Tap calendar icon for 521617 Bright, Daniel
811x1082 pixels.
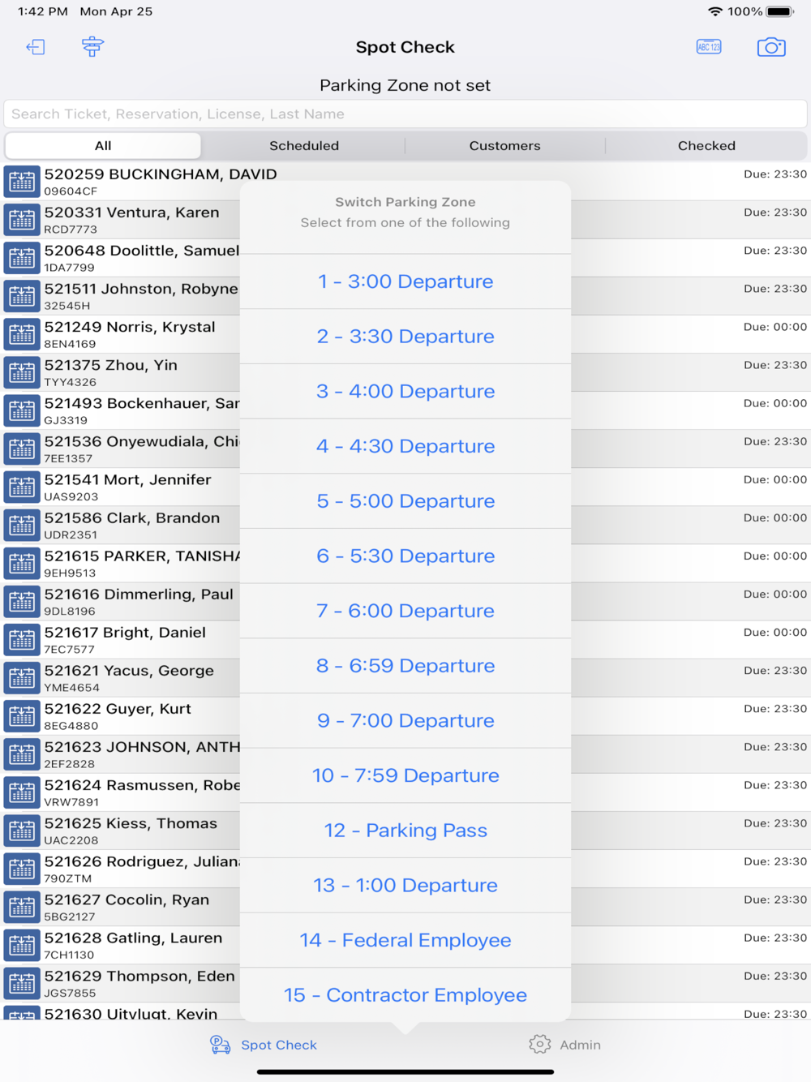point(22,639)
